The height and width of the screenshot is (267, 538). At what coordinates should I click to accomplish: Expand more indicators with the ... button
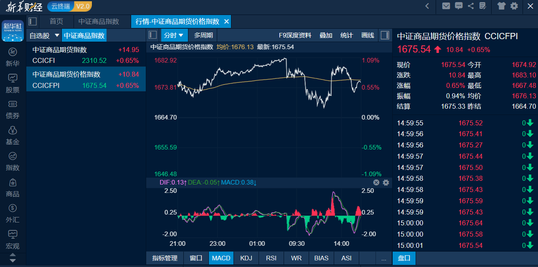383,258
